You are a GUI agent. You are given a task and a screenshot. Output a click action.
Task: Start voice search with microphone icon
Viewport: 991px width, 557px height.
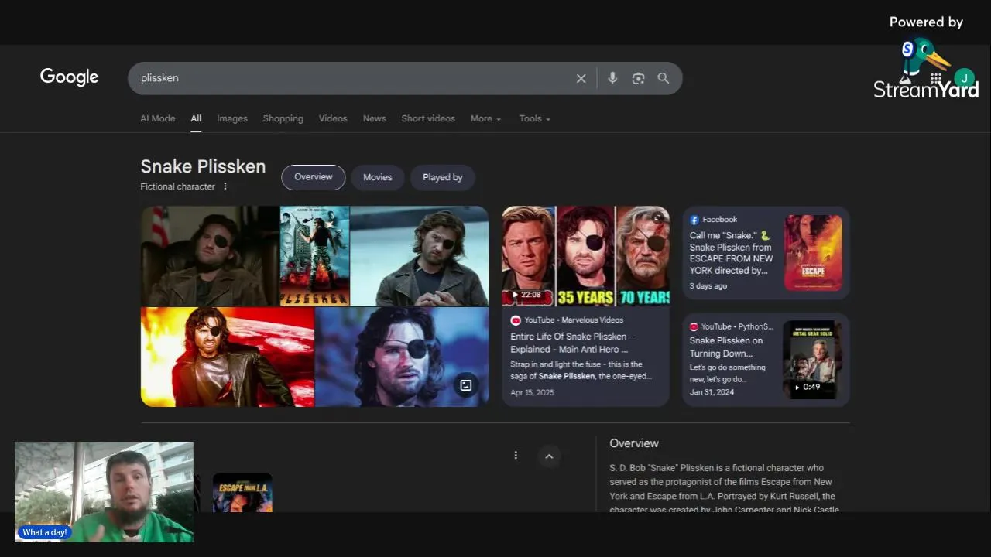tap(612, 78)
